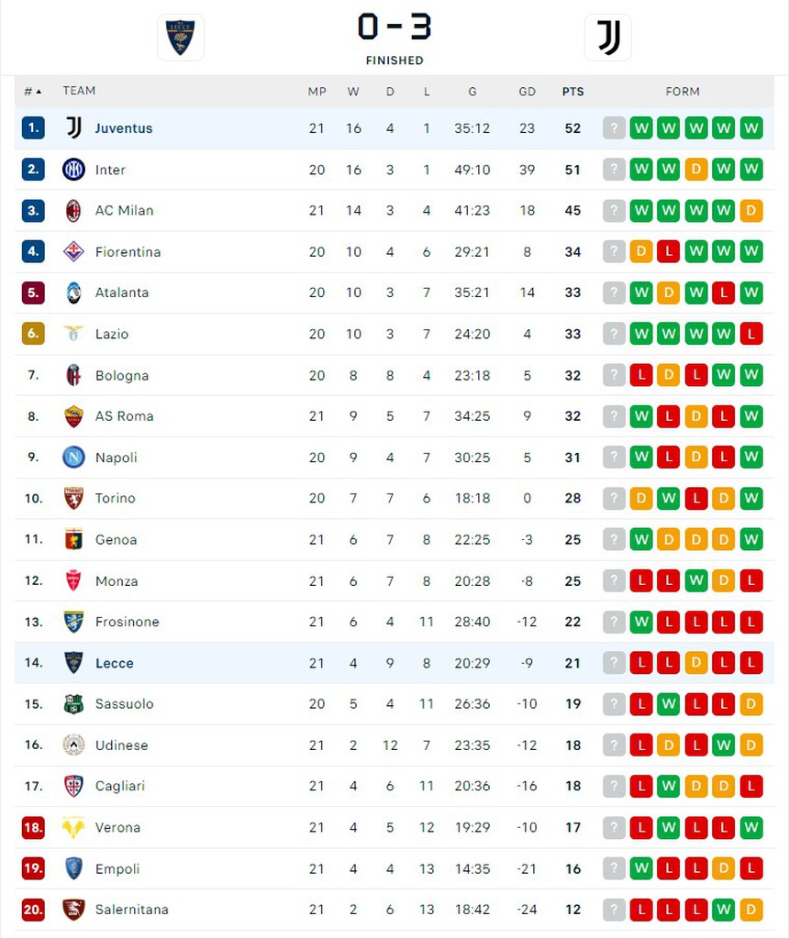The image size is (789, 938).
Task: Open the Inter team name link
Action: pyautogui.click(x=110, y=170)
